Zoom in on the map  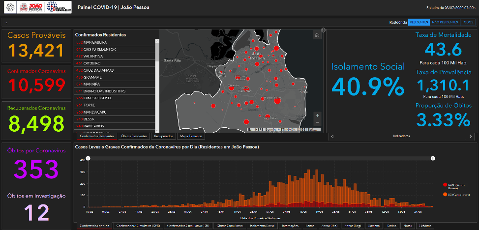(x=317, y=115)
